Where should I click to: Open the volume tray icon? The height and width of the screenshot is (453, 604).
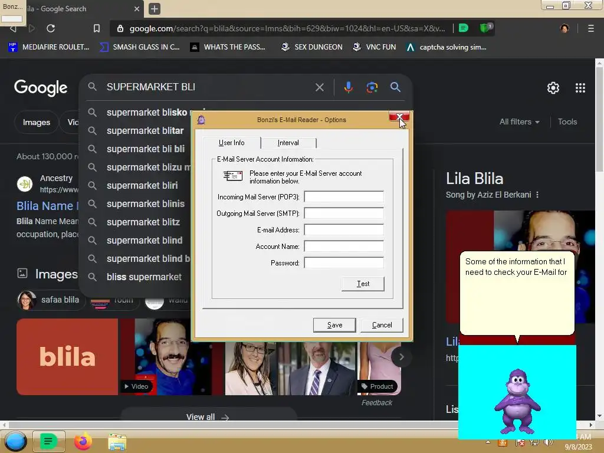coord(548,442)
